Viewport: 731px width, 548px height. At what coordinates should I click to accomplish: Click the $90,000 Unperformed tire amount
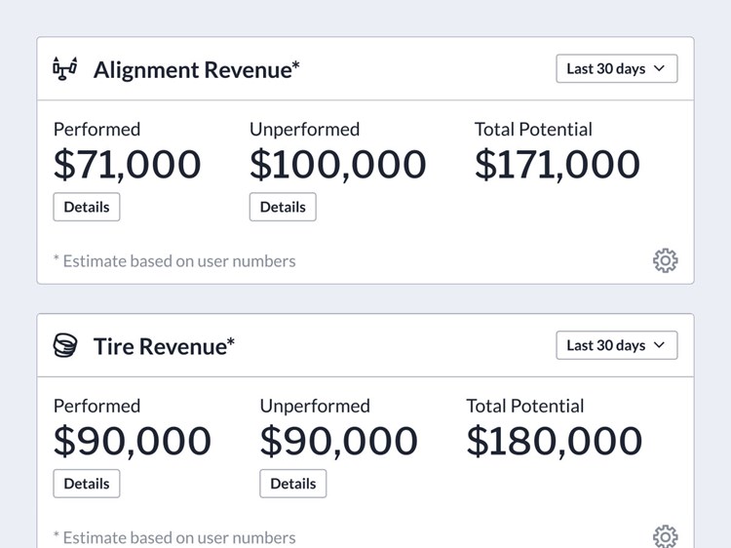click(x=338, y=441)
